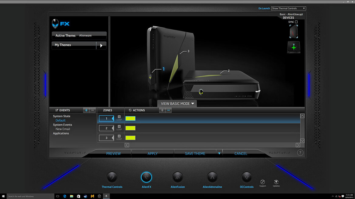
Task: Launch Microsoft Edge from taskbar
Action: coord(65,196)
